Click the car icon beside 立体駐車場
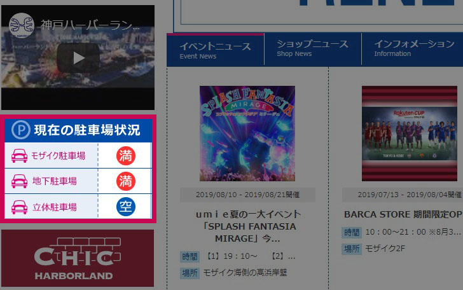This screenshot has height=290, width=463. (x=20, y=207)
